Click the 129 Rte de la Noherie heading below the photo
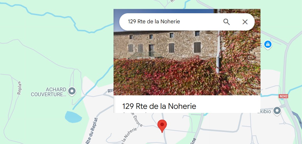The image size is (302, 144). pyautogui.click(x=159, y=106)
